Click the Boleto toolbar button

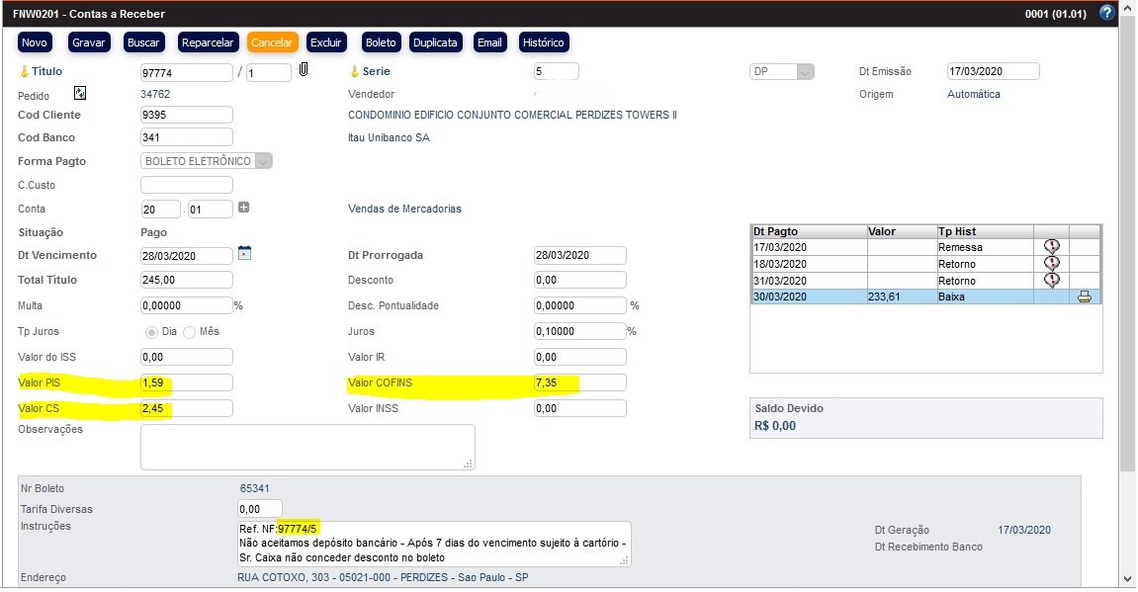pos(381,42)
